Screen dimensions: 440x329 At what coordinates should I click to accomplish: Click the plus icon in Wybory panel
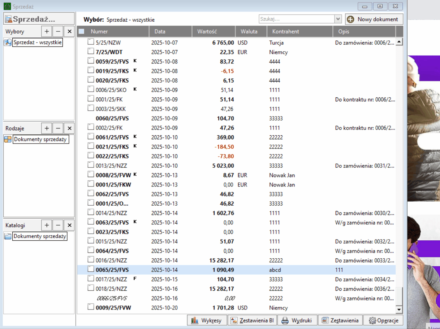click(x=47, y=31)
